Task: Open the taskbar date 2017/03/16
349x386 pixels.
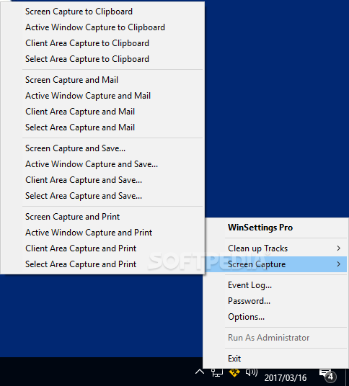Action: [286, 377]
